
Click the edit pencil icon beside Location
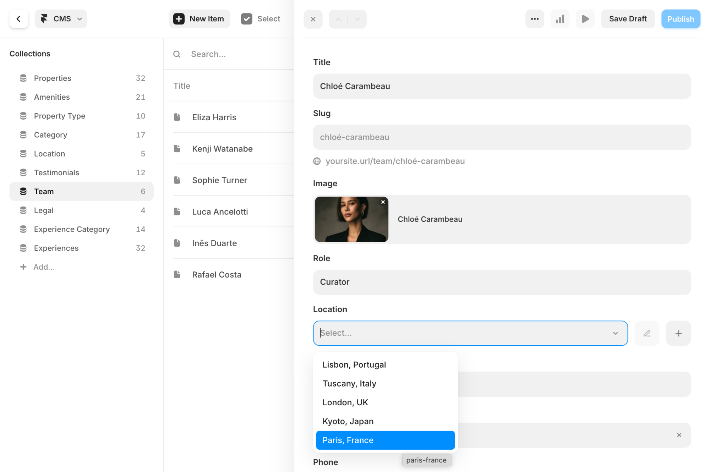647,333
